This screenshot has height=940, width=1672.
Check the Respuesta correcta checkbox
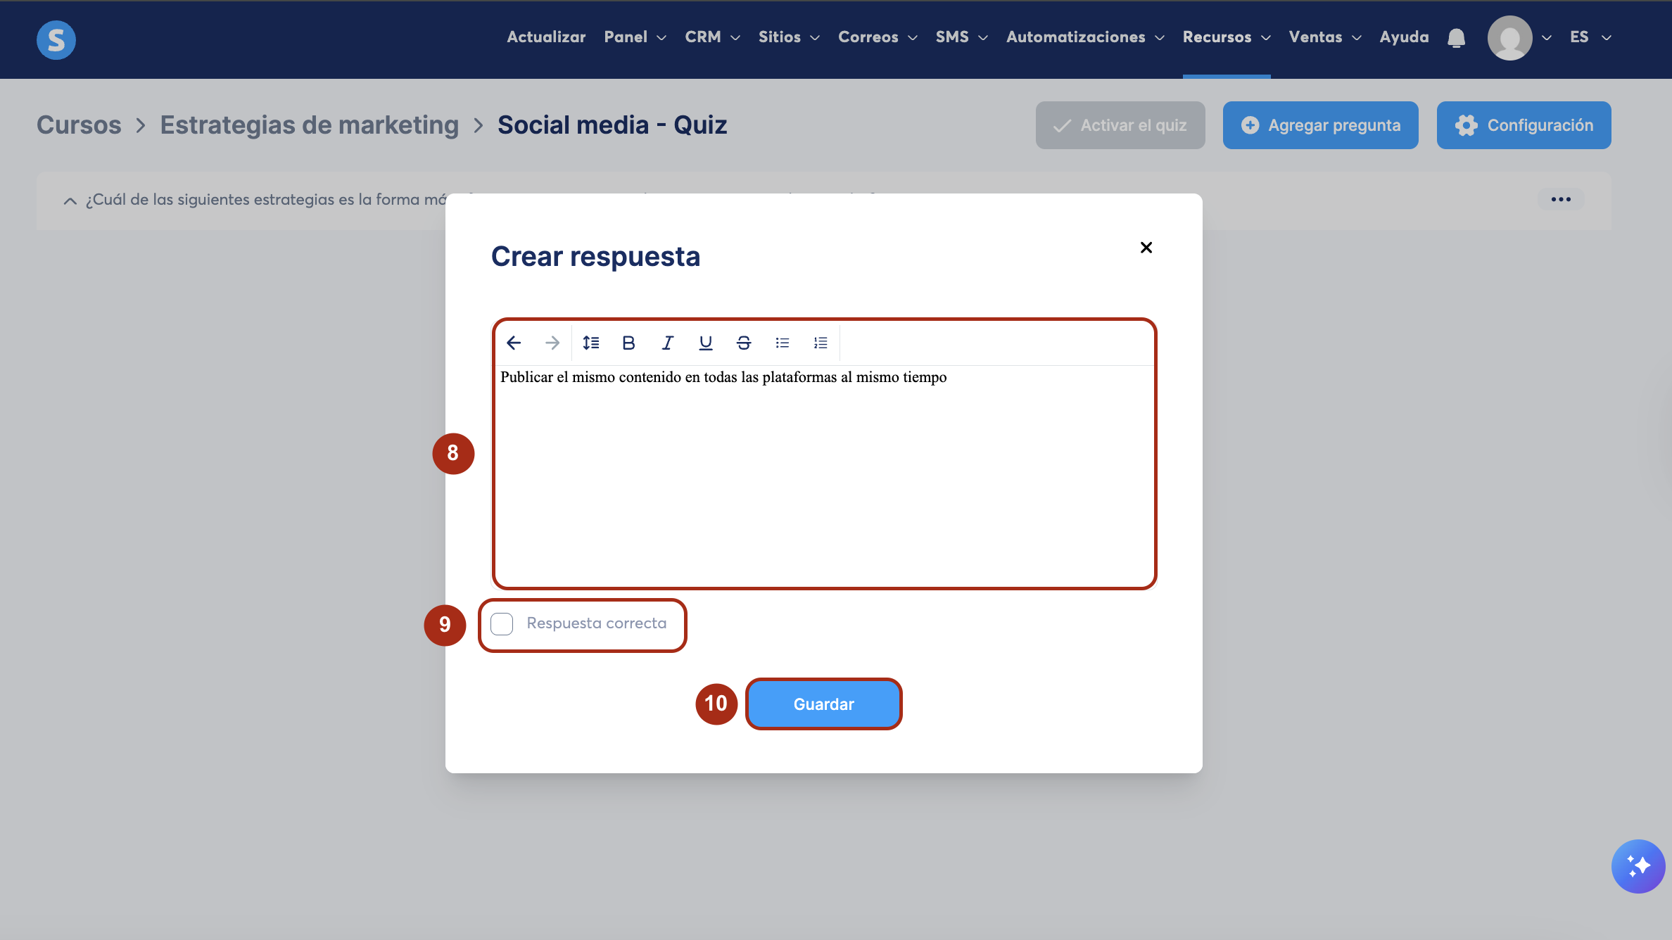502,624
